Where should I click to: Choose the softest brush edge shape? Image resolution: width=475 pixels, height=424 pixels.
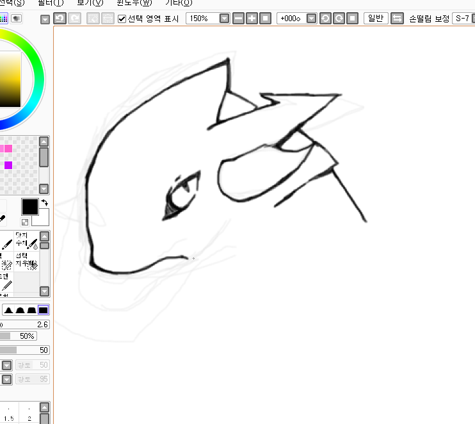point(9,311)
